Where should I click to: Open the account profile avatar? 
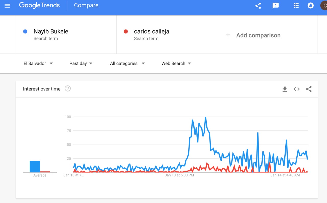[324, 6]
